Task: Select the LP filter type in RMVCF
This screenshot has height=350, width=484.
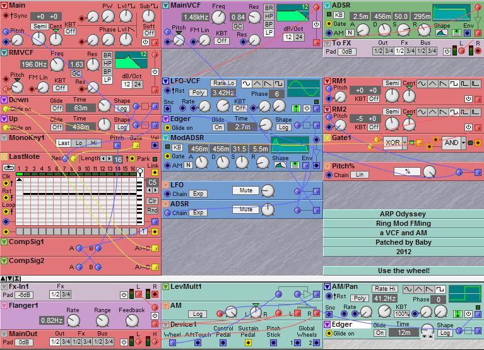Action: coord(108,80)
